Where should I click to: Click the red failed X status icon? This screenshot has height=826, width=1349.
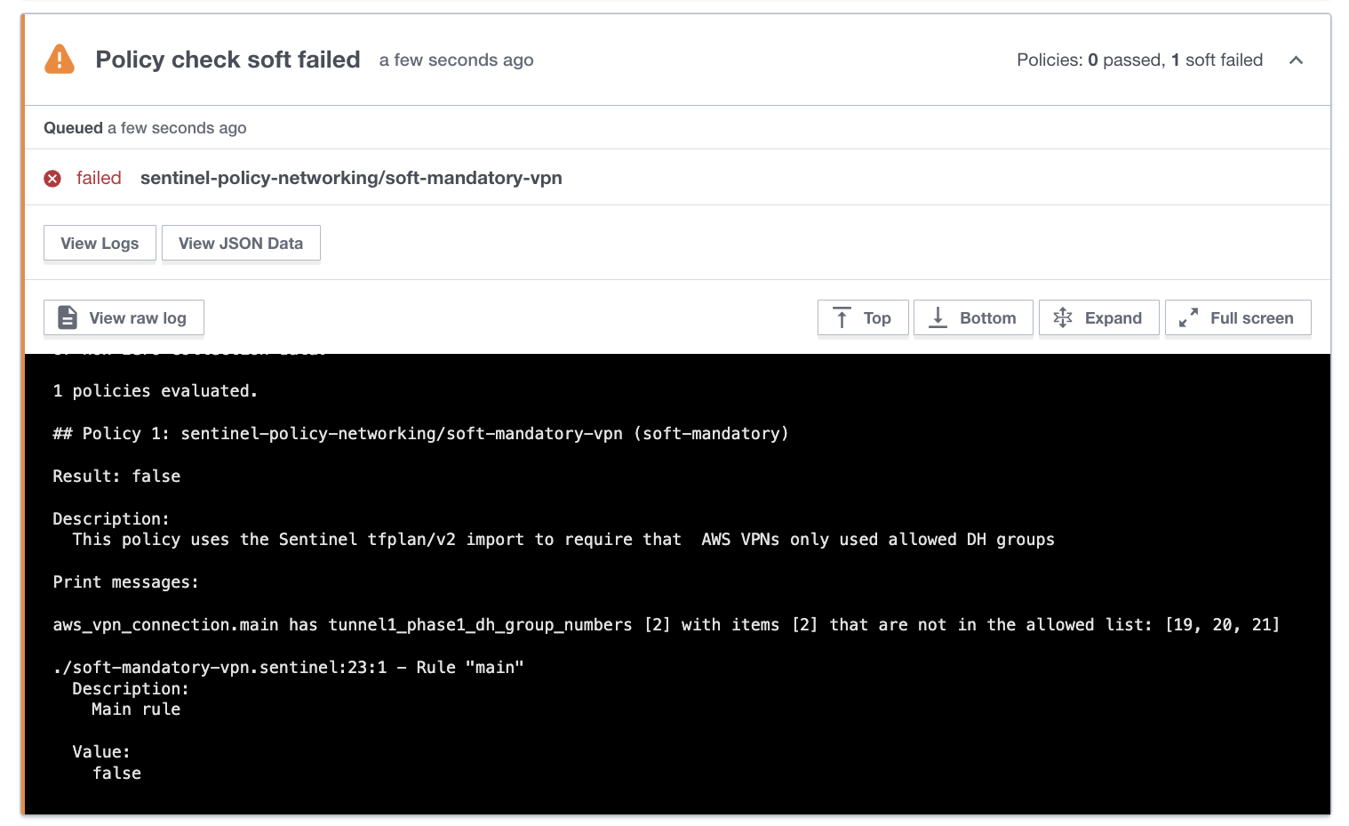tap(53, 179)
